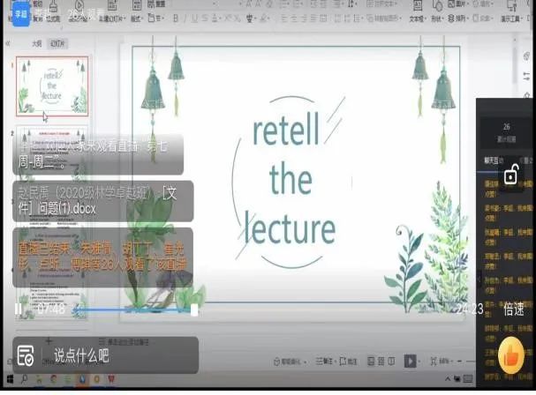Add a new slide with plus icon

tap(49, 340)
